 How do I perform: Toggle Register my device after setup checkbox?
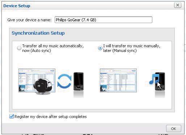point(12,117)
